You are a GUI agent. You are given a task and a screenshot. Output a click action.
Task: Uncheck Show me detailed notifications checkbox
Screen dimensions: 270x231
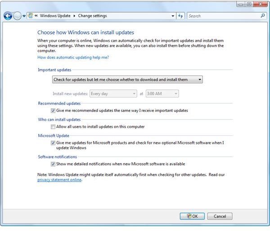53,164
